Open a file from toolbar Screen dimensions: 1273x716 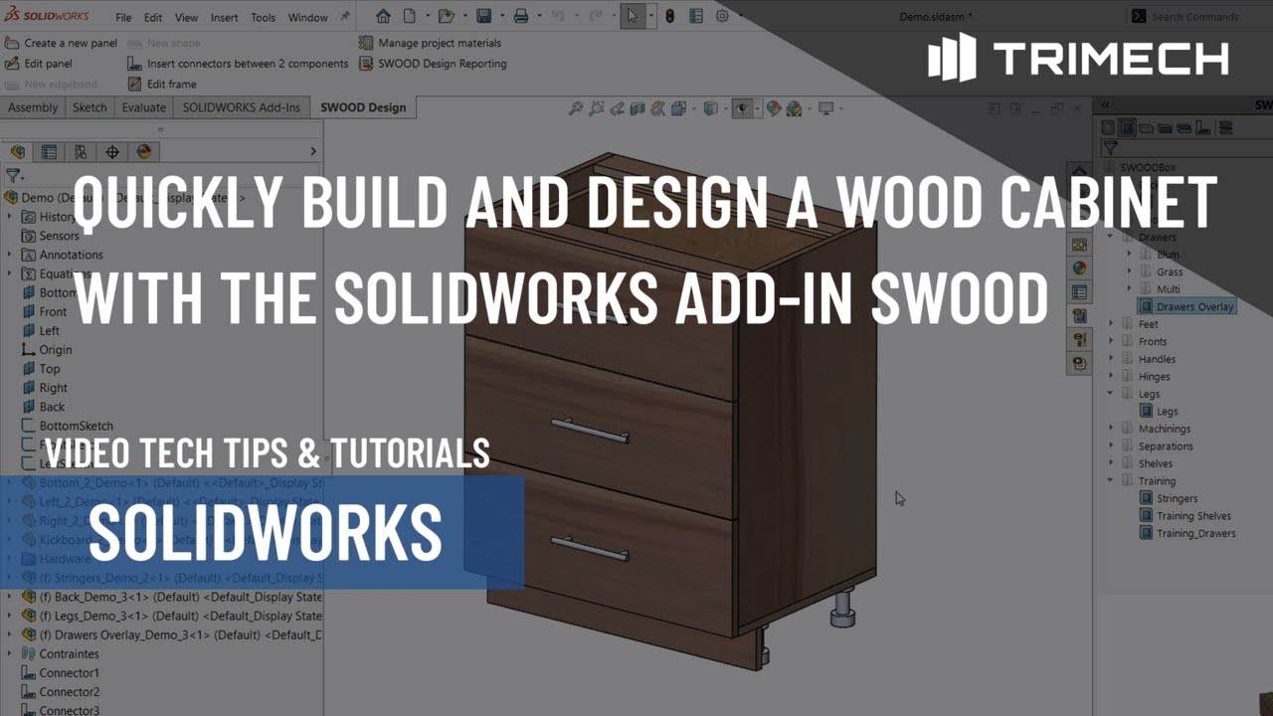point(447,16)
